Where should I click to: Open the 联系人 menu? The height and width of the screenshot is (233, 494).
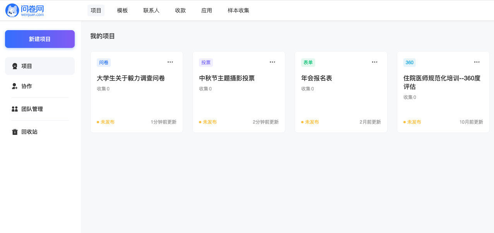[151, 10]
